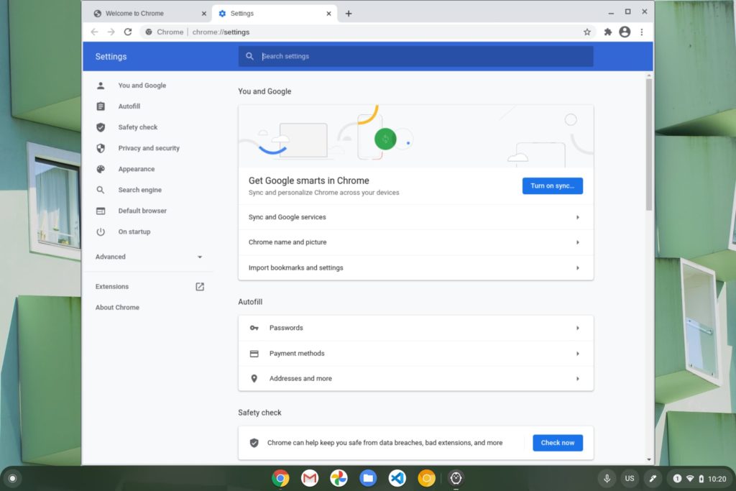Open the status tray showing 10:20
The width and height of the screenshot is (736, 491).
click(x=699, y=478)
